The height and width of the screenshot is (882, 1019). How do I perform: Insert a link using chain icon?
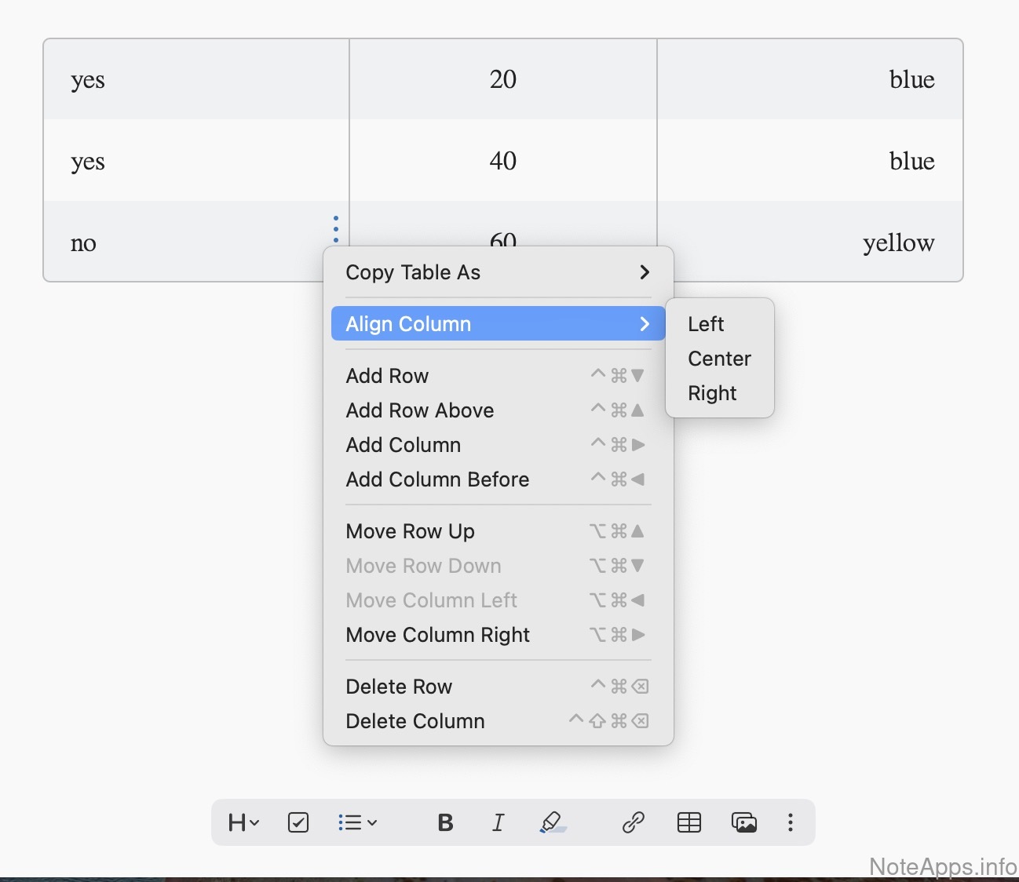click(633, 822)
